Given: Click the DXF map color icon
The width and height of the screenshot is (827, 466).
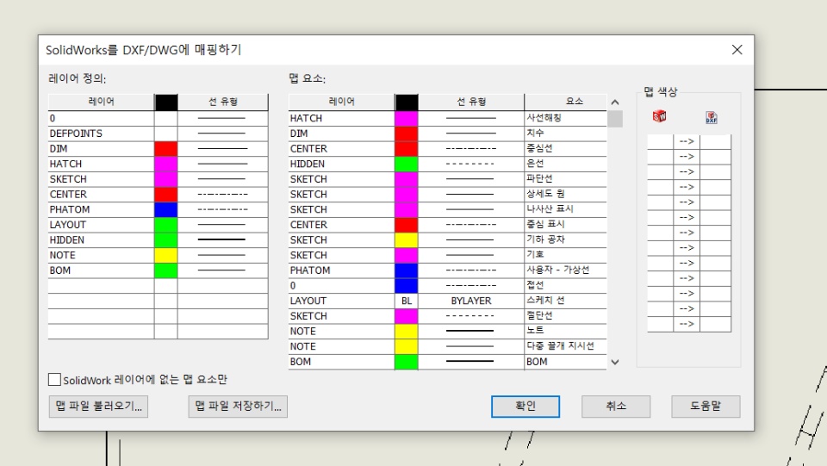Looking at the screenshot, I should 712,117.
